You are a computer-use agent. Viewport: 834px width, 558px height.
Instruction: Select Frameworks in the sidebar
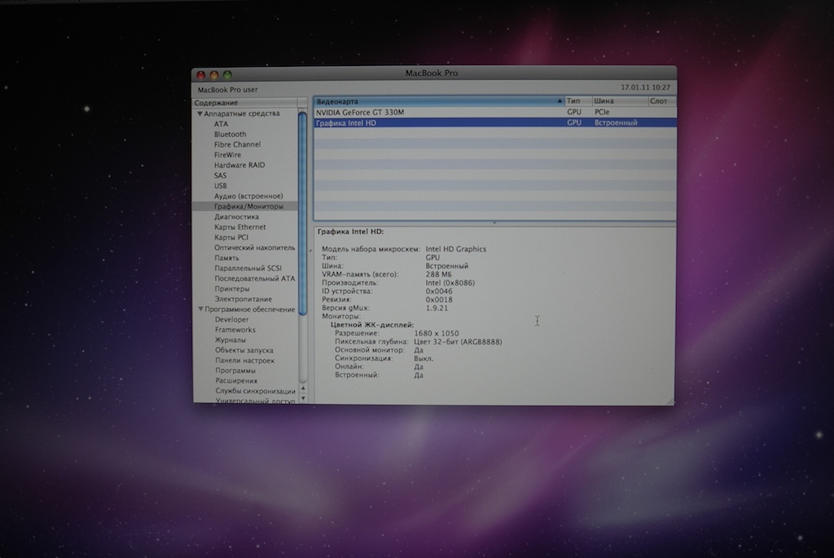(x=235, y=330)
